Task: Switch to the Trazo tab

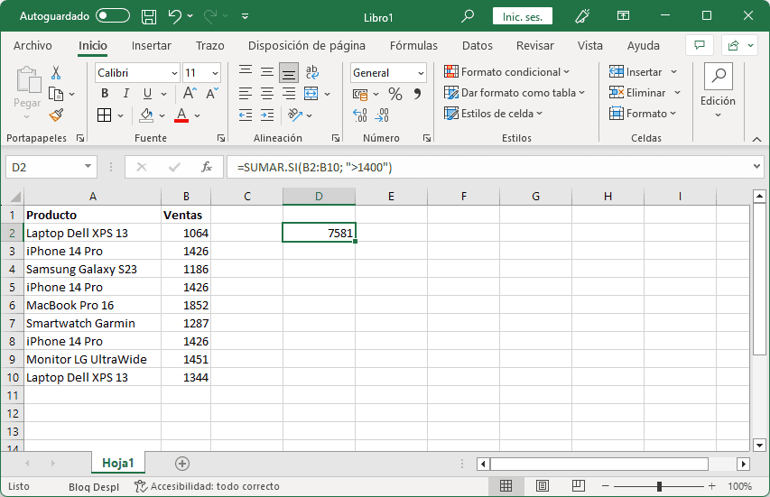Action: 209,46
